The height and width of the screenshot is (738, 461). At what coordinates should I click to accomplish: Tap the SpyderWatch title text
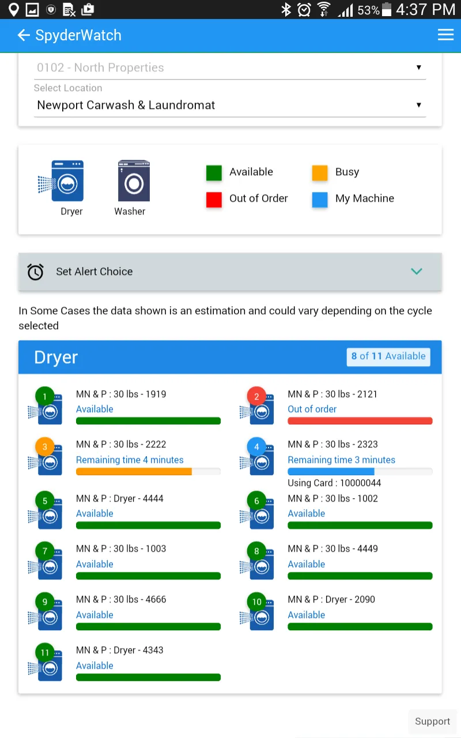[x=78, y=35]
